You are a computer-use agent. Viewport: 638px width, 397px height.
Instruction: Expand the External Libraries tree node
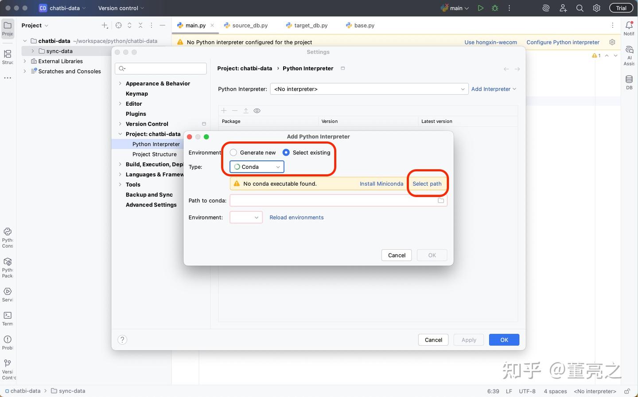(25, 61)
